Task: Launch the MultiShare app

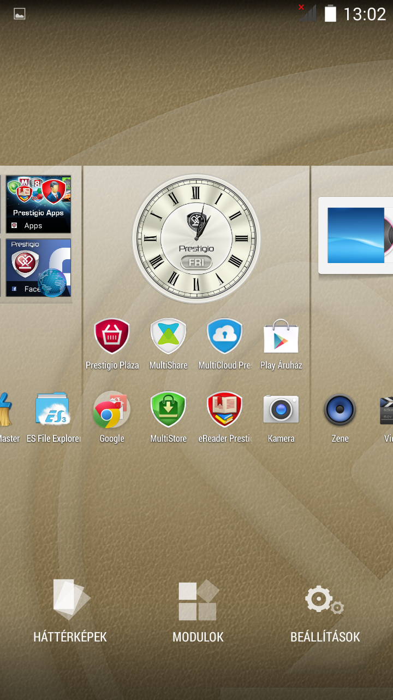Action: (168, 344)
